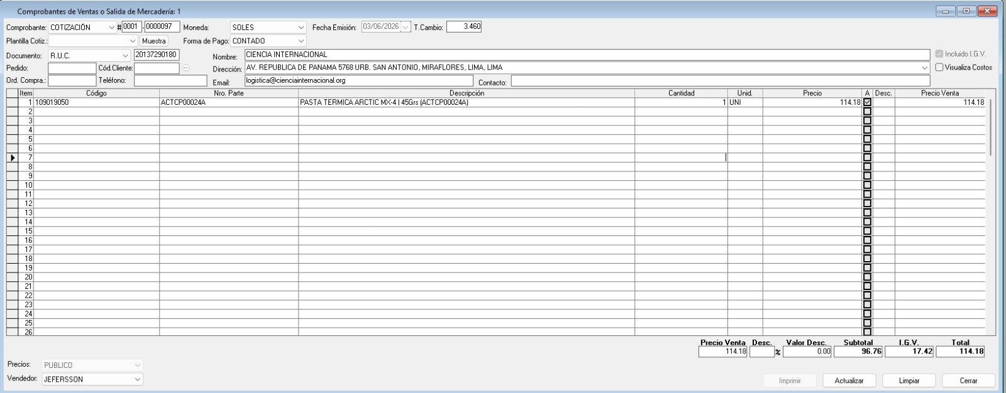Viewport: 1006px width, 393px height.
Task: Check the A checkbox on row 2
Action: click(868, 112)
